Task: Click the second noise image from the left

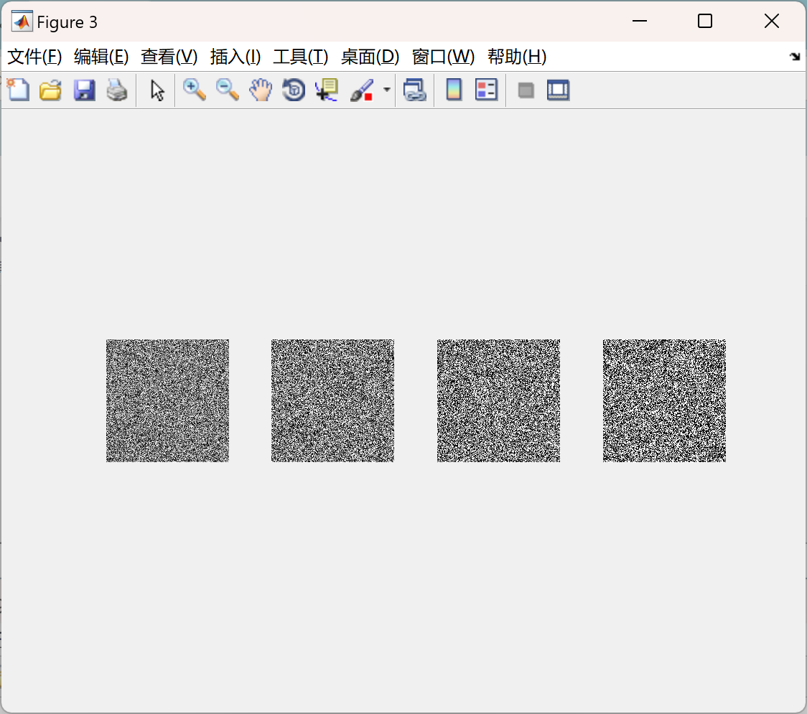Action: point(332,400)
